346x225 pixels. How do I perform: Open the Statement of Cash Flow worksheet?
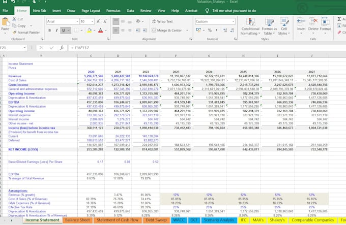pyautogui.click(x=118, y=220)
